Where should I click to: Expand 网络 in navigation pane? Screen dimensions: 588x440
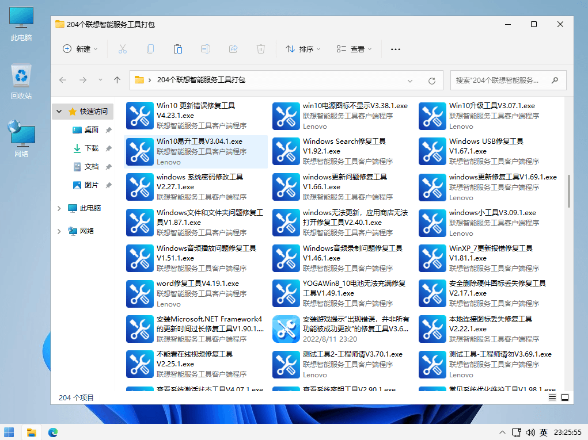click(59, 231)
